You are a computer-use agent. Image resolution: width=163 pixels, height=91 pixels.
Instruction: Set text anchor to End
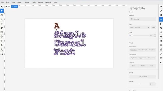(152, 66)
